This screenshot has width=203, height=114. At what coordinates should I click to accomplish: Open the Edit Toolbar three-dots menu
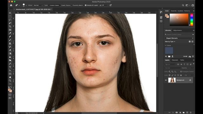point(10,84)
